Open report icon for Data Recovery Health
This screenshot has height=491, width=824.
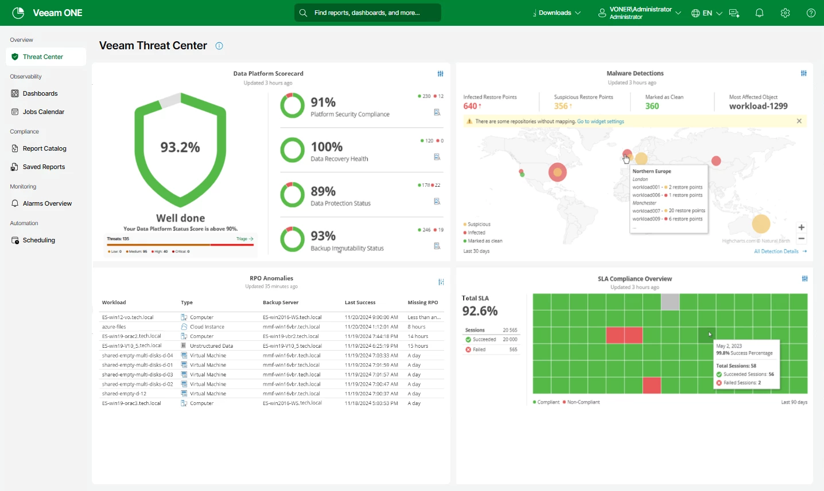pyautogui.click(x=437, y=157)
